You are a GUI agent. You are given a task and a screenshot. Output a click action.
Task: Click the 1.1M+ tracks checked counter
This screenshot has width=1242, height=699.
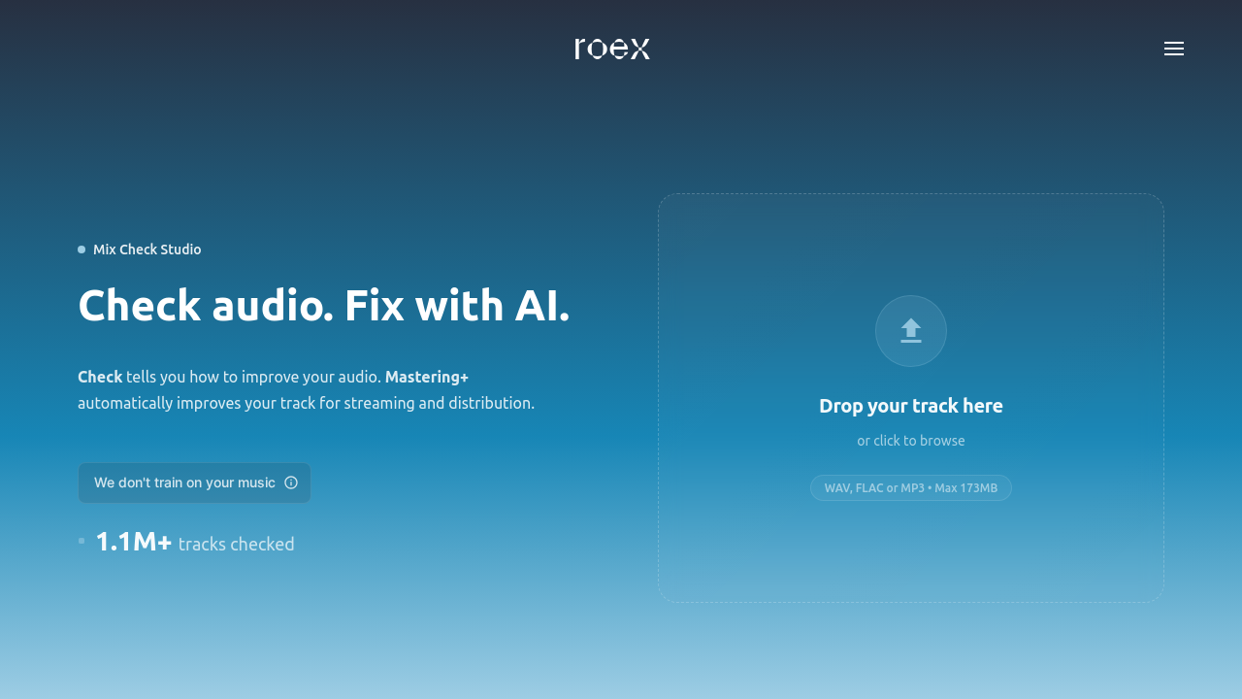[194, 542]
